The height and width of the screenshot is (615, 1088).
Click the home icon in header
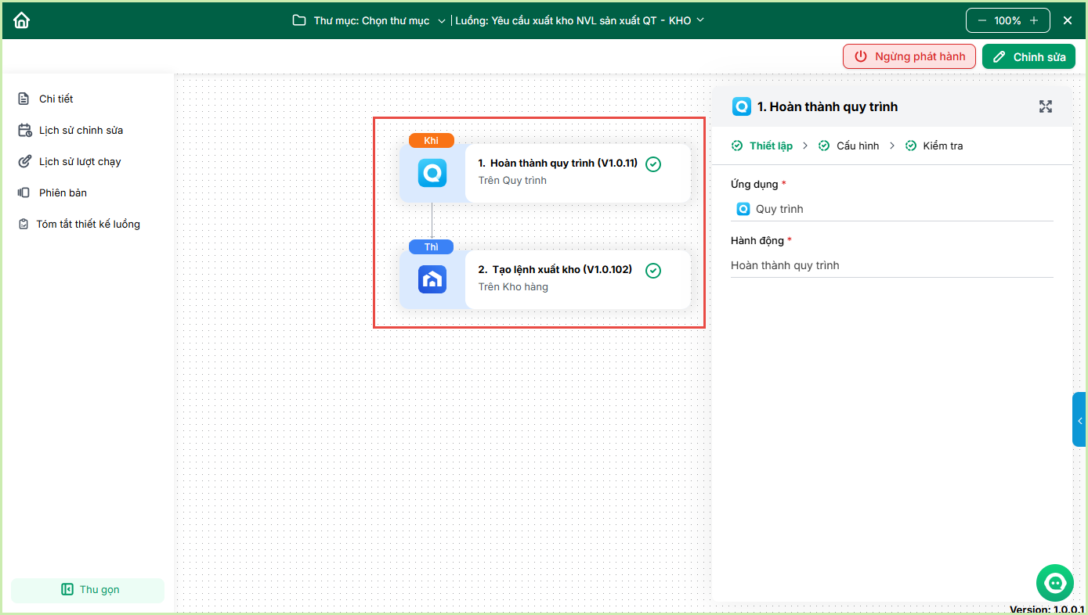tap(21, 20)
